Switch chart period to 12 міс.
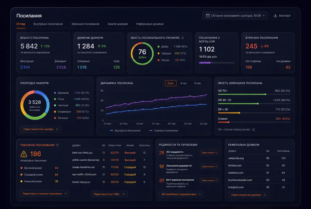 (197, 83)
